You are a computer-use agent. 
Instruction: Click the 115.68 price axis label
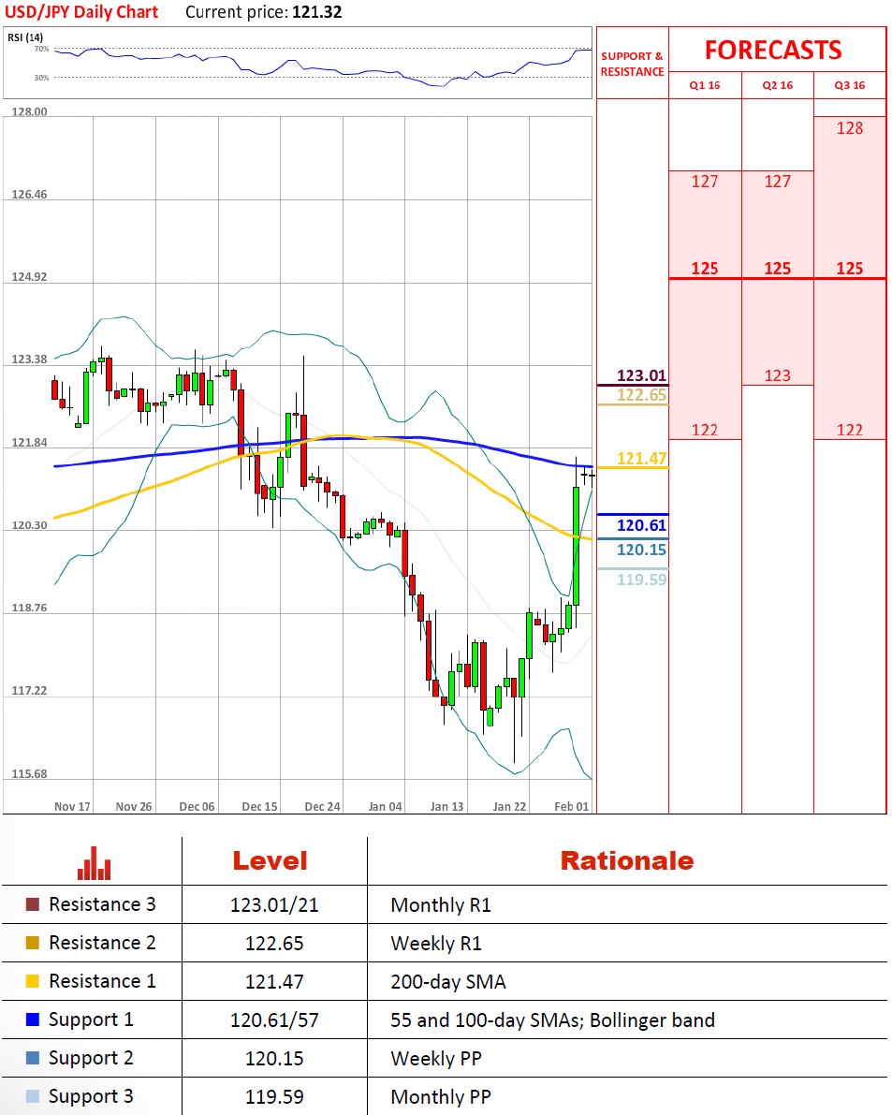tap(29, 773)
